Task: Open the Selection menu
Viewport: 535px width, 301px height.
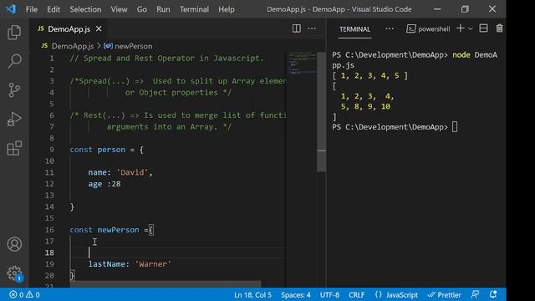Action: pyautogui.click(x=85, y=9)
